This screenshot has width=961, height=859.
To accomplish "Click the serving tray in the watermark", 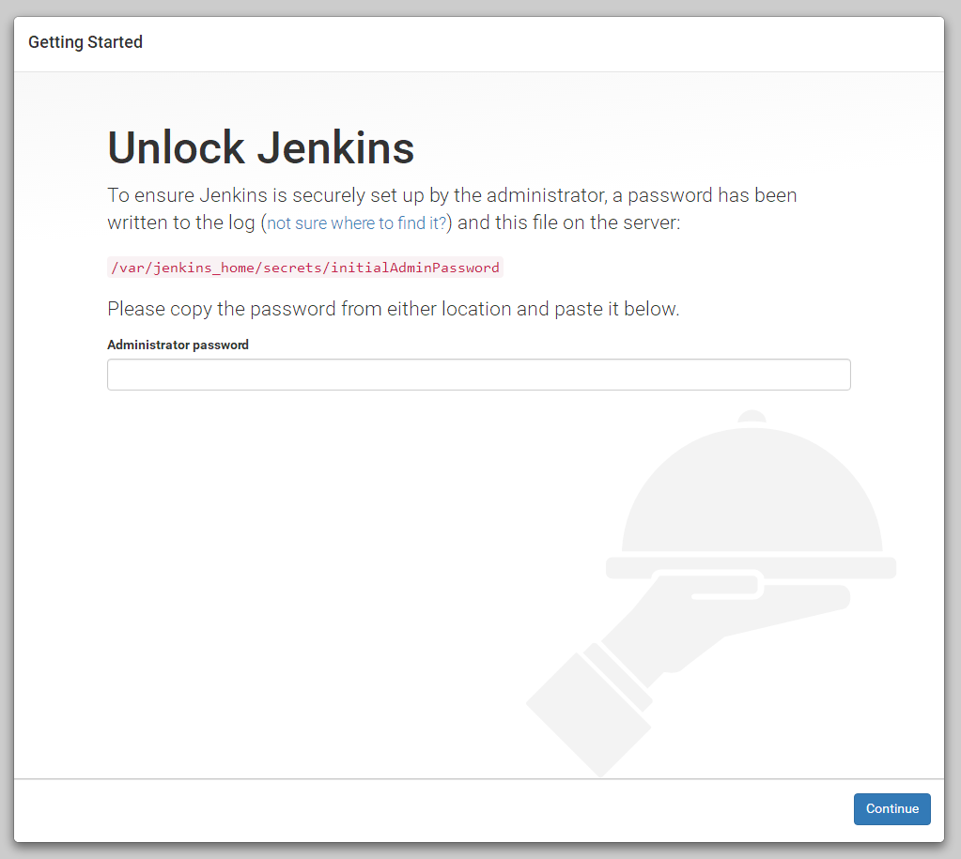I will pyautogui.click(x=752, y=567).
